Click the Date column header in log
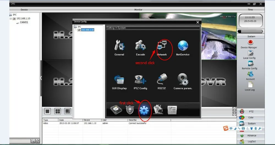 (70, 120)
